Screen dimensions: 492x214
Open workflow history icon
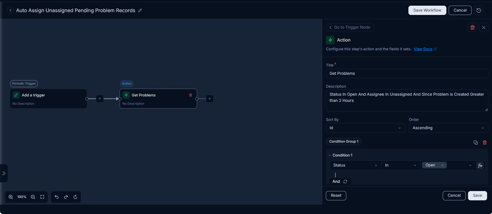pos(479,10)
